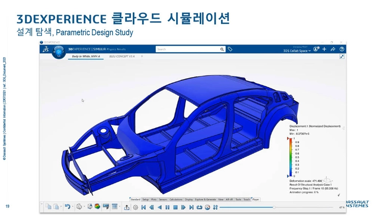Click the color legend gradient bar
This screenshot has width=383, height=216.
tap(291, 157)
